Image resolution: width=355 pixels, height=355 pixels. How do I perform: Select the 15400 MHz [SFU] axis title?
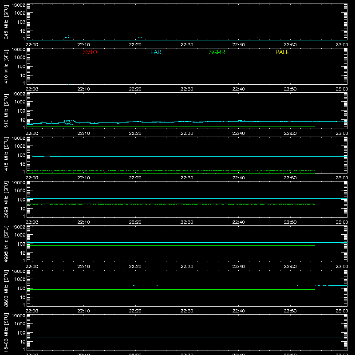6,332
